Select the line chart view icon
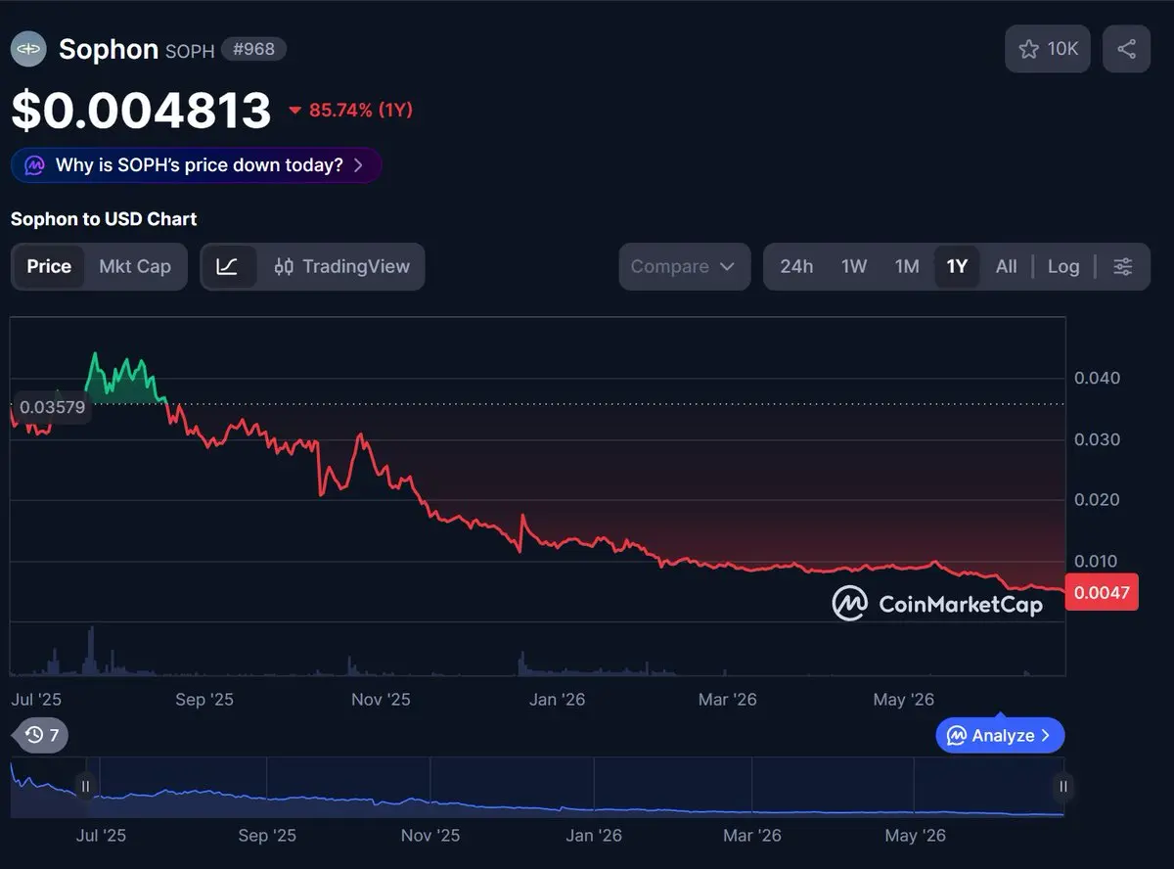 [x=228, y=266]
